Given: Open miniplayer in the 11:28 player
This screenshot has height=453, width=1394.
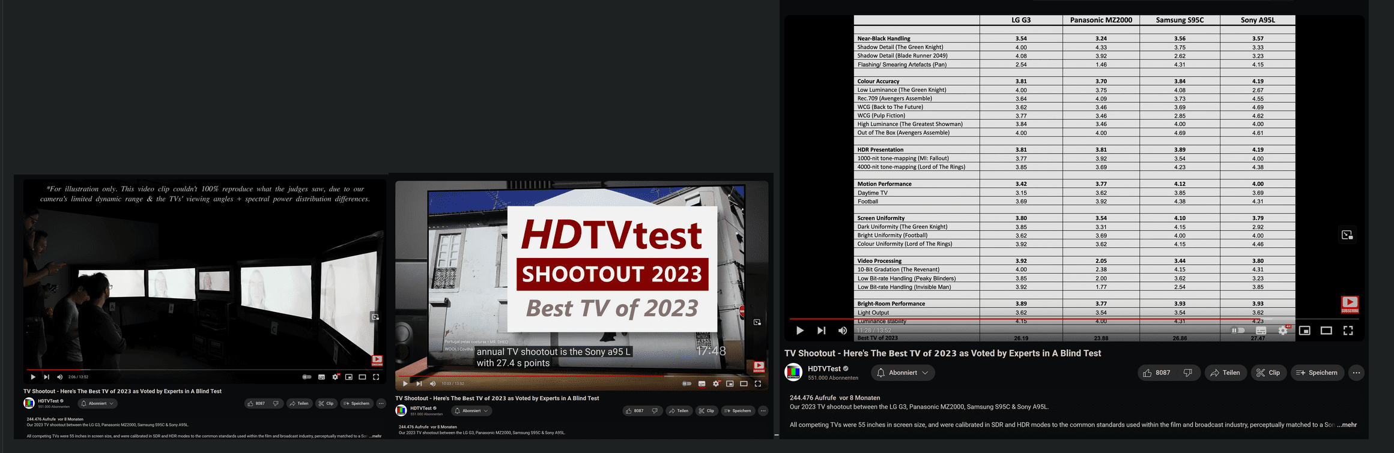Looking at the screenshot, I should coord(1305,331).
